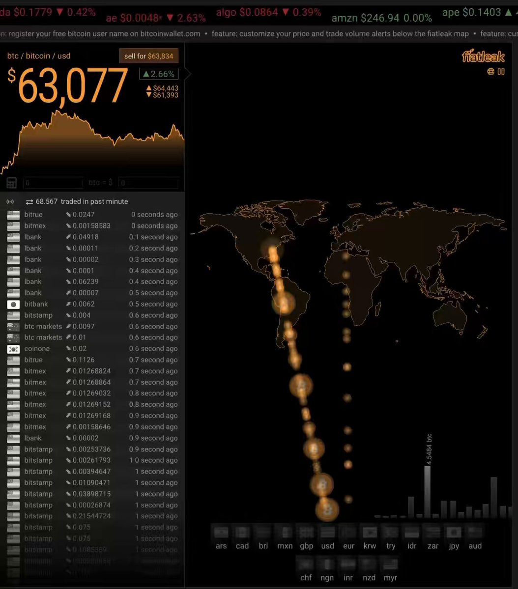
Task: Select the ngn currency flag
Action: coord(327,564)
